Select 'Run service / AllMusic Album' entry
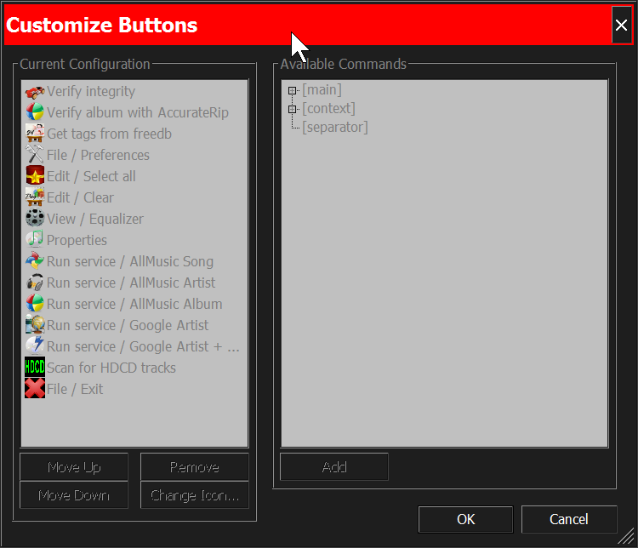 coord(134,304)
